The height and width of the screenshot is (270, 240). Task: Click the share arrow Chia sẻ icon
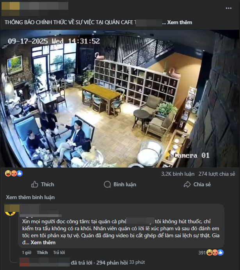187,184
